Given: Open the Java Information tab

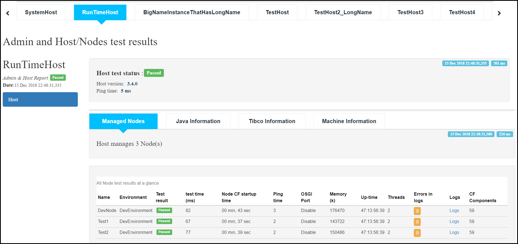Looking at the screenshot, I should tap(198, 121).
